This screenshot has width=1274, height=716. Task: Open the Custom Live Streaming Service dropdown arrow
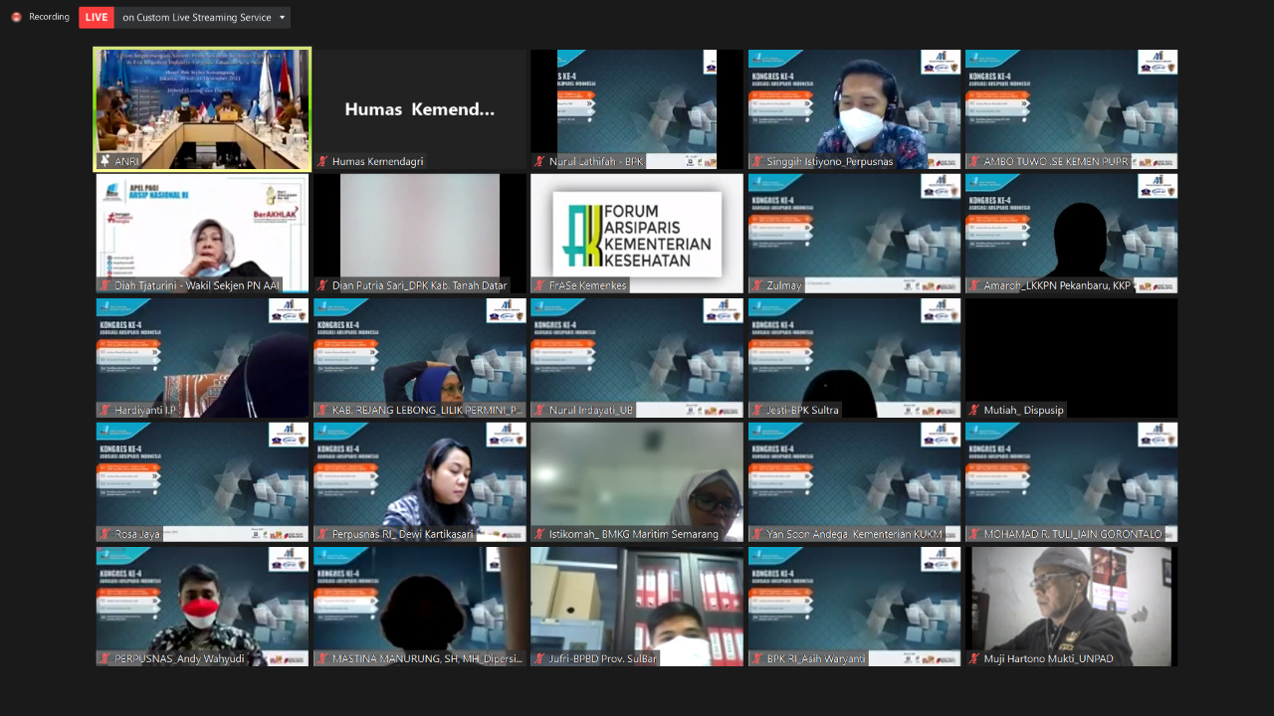click(283, 18)
